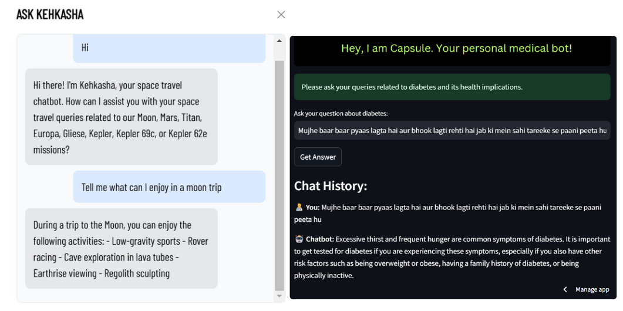Click the Moon activities reply bubble
Viewport: 623px width, 311px height.
pyautogui.click(x=122, y=248)
